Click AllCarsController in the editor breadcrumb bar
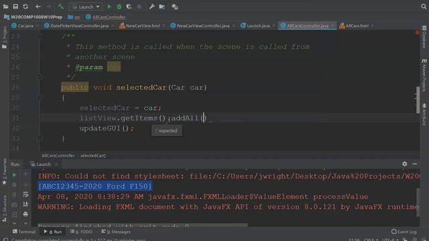 [x=58, y=156]
